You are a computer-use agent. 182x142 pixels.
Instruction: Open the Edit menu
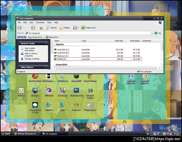[x=25, y=23]
